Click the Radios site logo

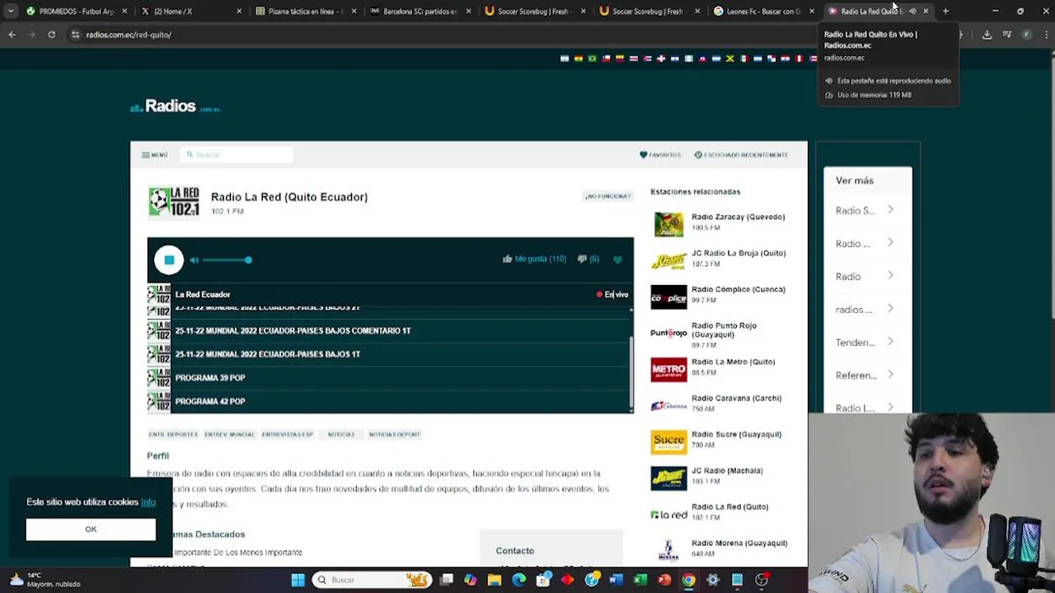coord(175,106)
